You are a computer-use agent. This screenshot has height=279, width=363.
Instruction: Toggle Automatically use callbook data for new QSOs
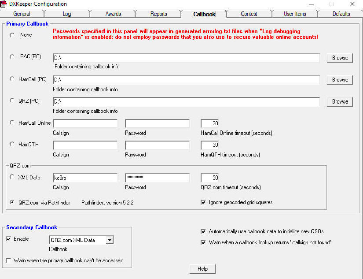[x=203, y=231]
